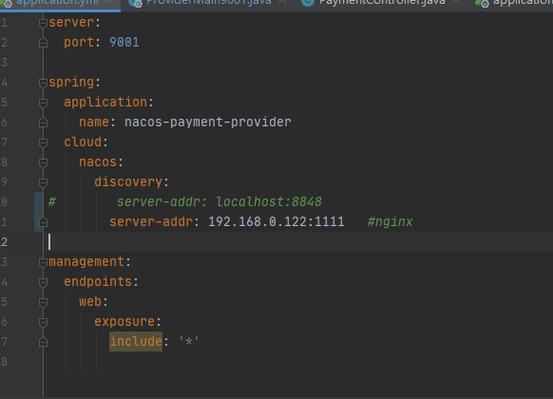The width and height of the screenshot is (553, 399).
Task: Click the uncommented 'server-addr' key
Action: click(151, 222)
